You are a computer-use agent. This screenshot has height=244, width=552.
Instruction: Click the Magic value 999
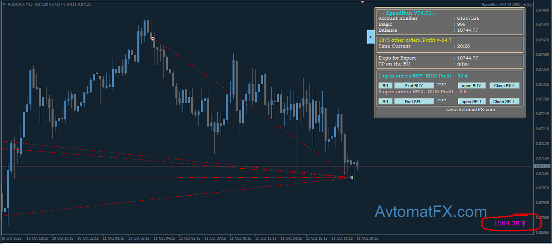tap(461, 24)
